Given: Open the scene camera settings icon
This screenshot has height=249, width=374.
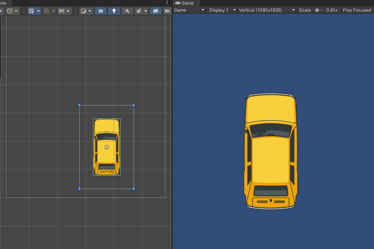Looking at the screenshot, I should coord(167,11).
